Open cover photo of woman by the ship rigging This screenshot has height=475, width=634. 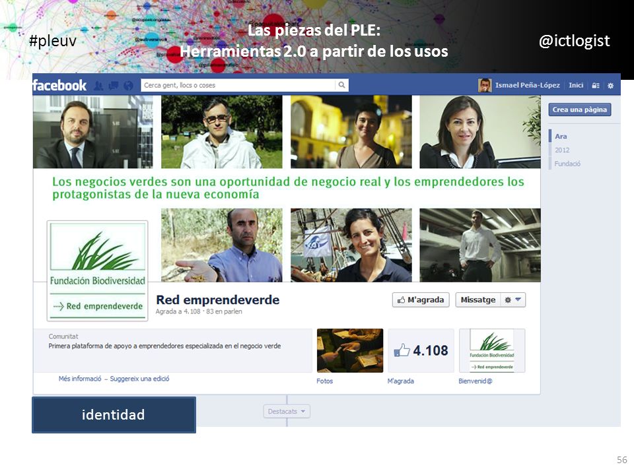(351, 245)
